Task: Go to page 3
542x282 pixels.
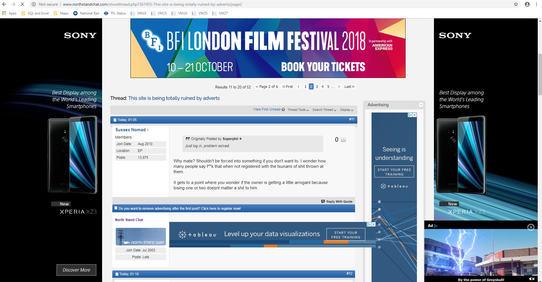Action: pos(317,87)
